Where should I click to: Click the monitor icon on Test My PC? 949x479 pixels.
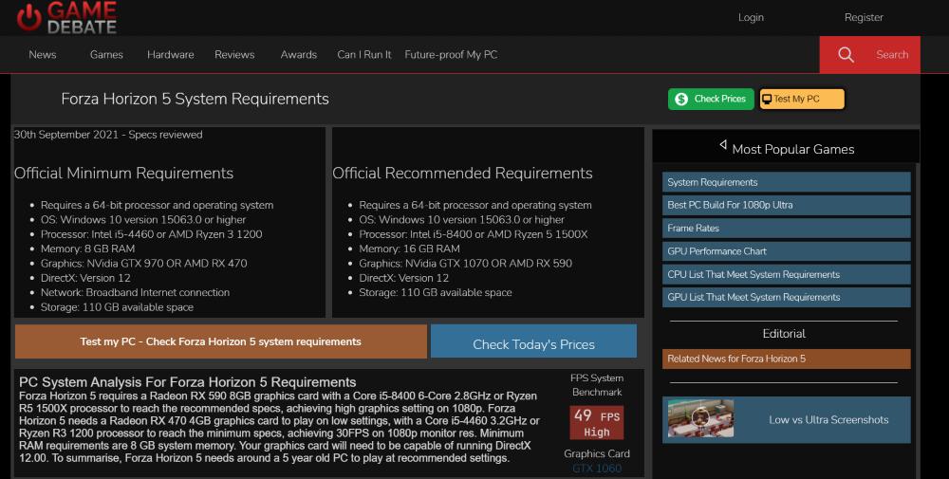(x=767, y=100)
